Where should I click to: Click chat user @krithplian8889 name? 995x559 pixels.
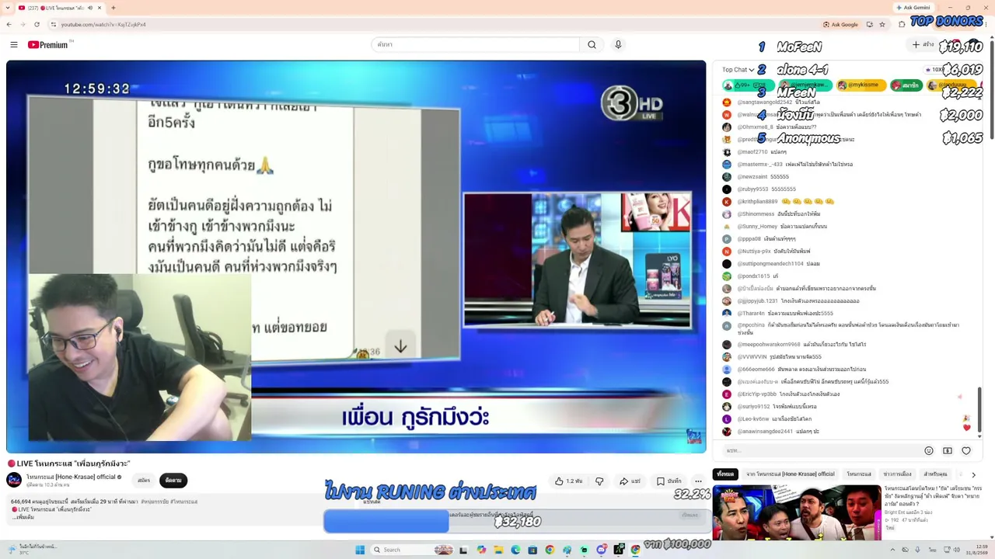757,202
